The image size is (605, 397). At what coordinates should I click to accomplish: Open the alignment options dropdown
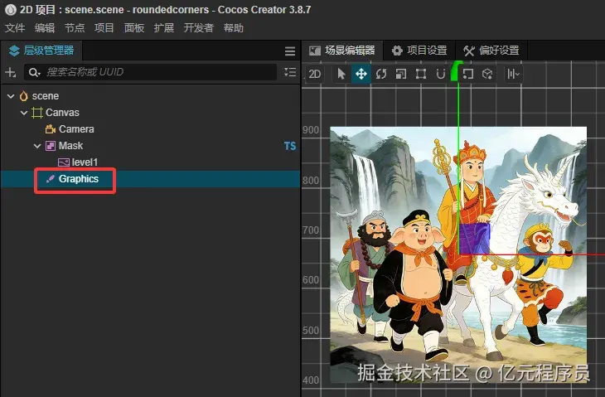(513, 74)
